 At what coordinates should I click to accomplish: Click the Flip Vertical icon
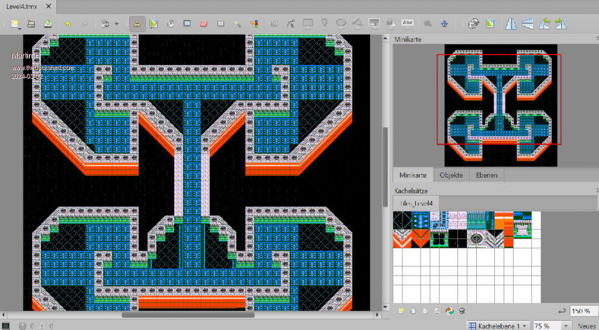528,24
